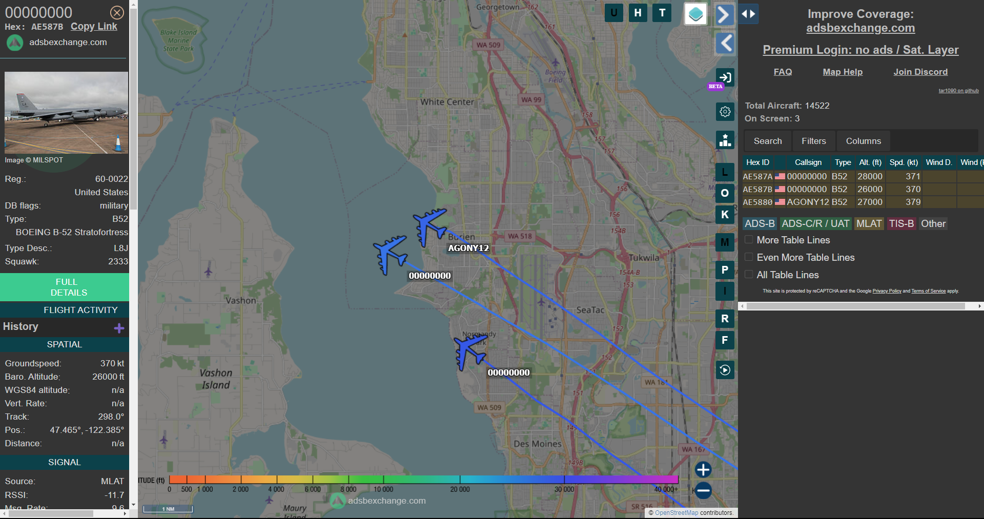This screenshot has width=984, height=519.
Task: Open Premium Login link
Action: click(x=860, y=50)
